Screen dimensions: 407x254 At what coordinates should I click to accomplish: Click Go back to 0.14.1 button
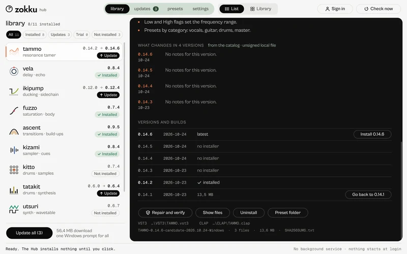[x=368, y=195]
